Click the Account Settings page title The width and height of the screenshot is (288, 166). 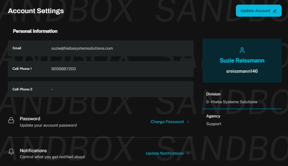[36, 11]
